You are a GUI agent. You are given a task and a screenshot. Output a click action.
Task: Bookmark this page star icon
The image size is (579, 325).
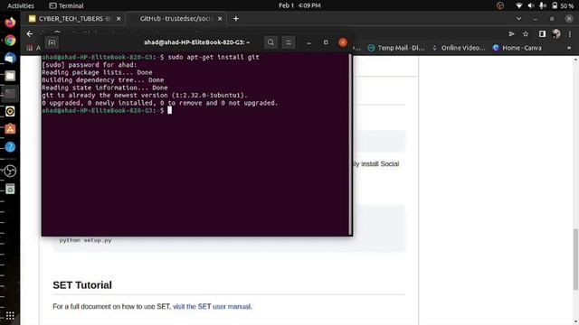coord(526,34)
